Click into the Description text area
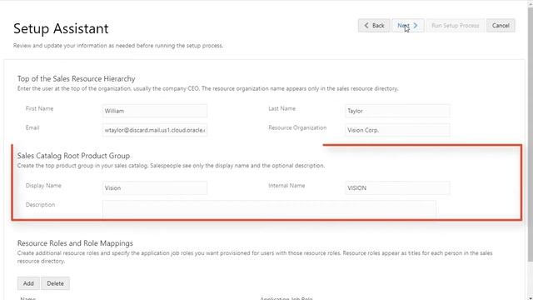This screenshot has width=533, height=300. click(269, 209)
